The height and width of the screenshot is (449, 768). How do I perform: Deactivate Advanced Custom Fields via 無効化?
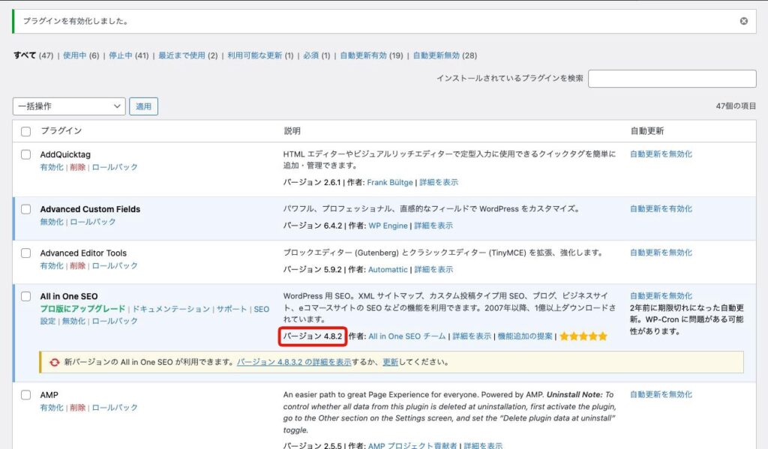click(52, 222)
